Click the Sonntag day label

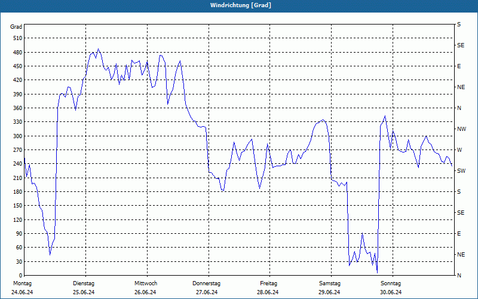pos(391,283)
